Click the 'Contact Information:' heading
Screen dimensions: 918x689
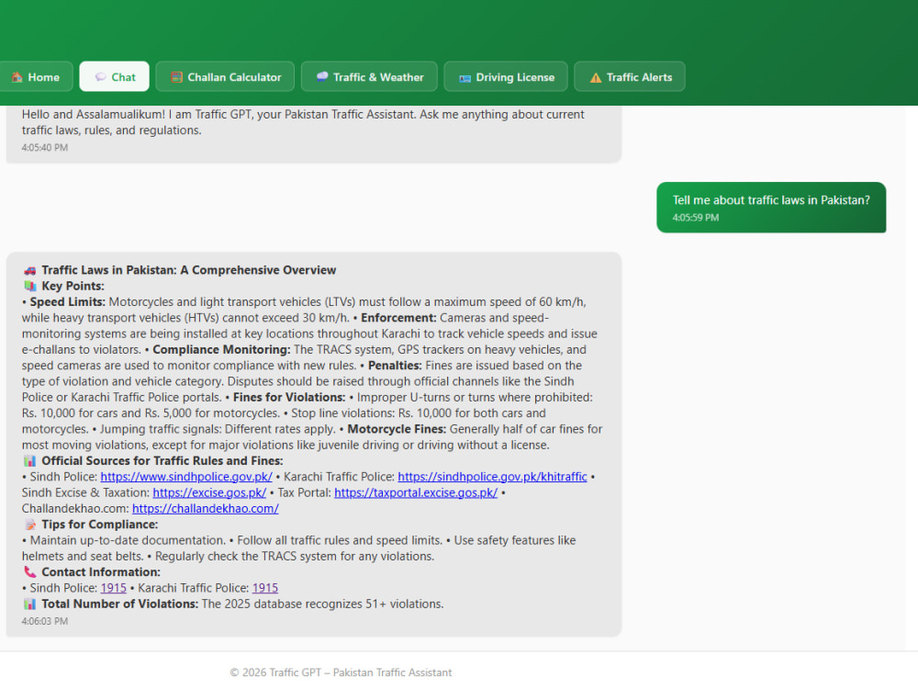point(101,571)
